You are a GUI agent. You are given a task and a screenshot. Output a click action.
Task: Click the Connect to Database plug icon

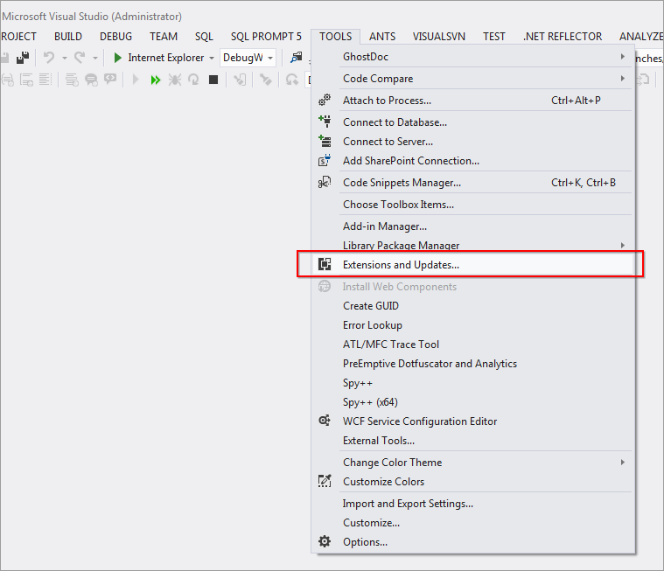pyautogui.click(x=325, y=122)
